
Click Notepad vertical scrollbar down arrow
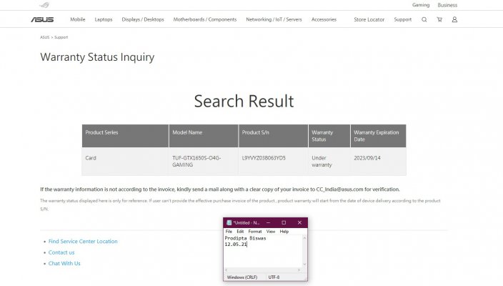304,265
